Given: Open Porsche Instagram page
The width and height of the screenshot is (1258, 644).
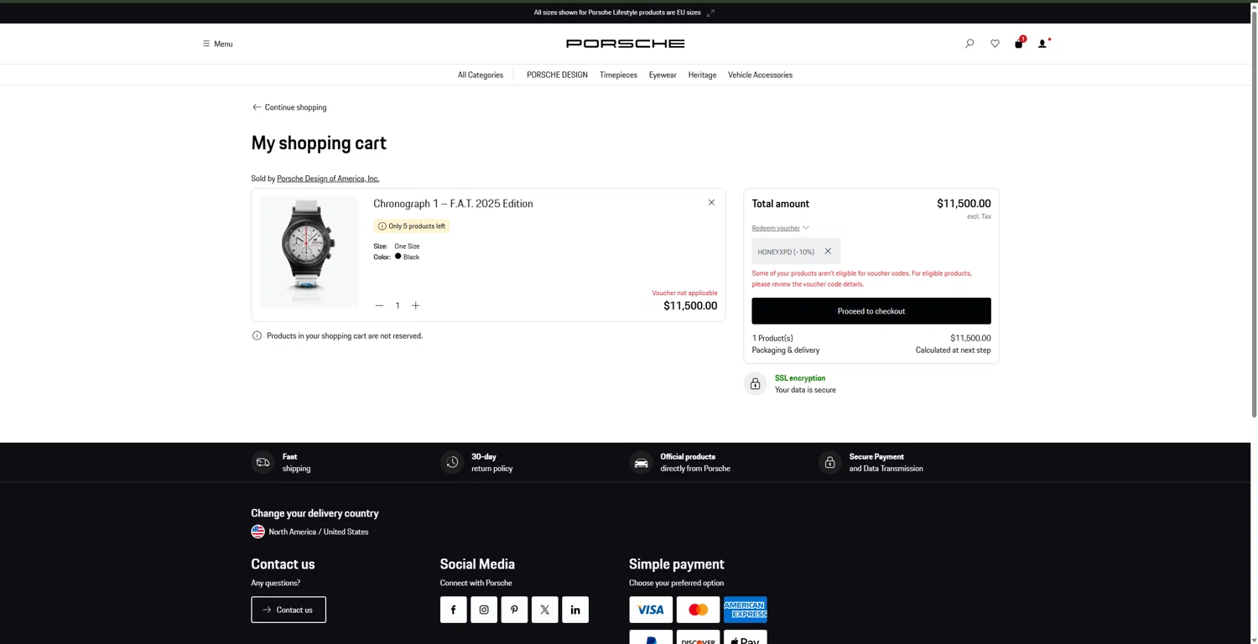Looking at the screenshot, I should (484, 610).
